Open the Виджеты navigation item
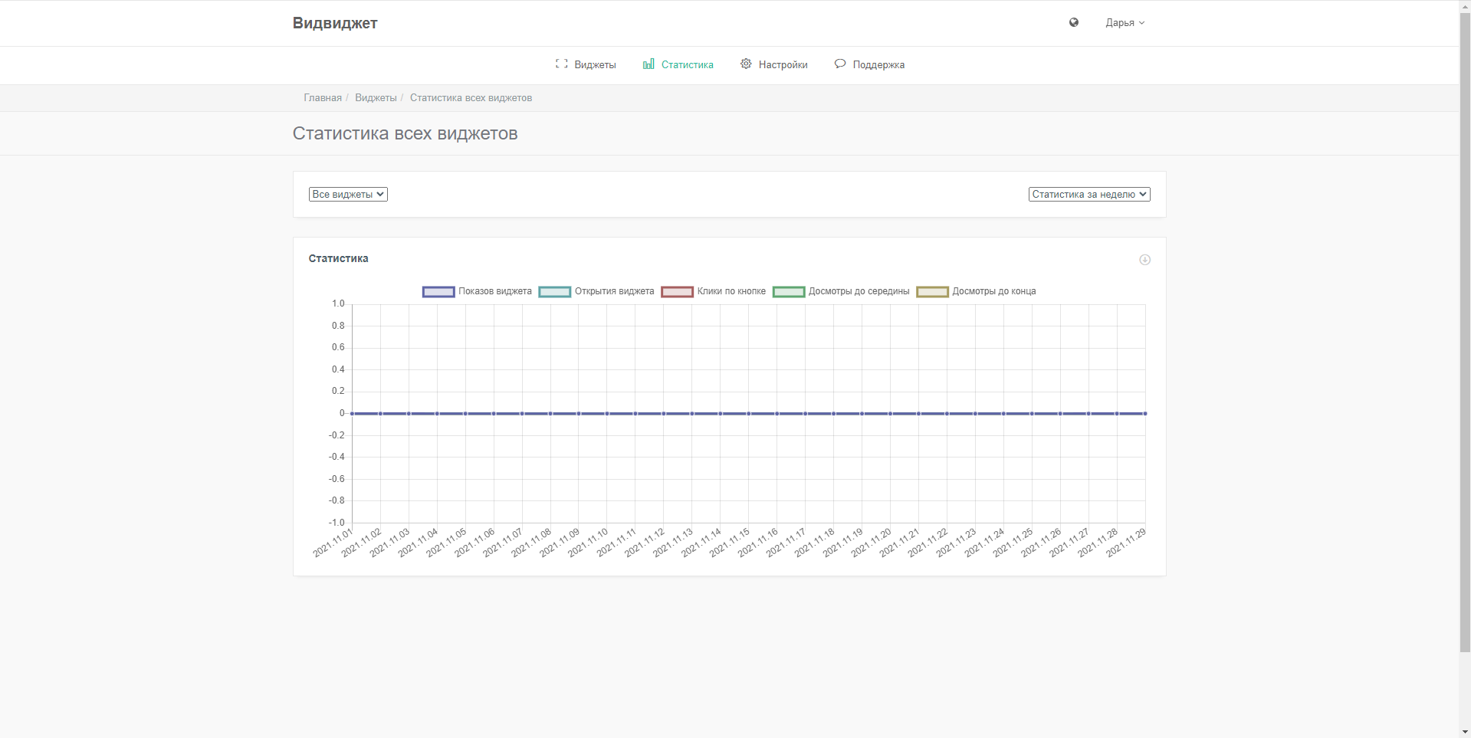Viewport: 1471px width, 738px height. click(x=586, y=64)
